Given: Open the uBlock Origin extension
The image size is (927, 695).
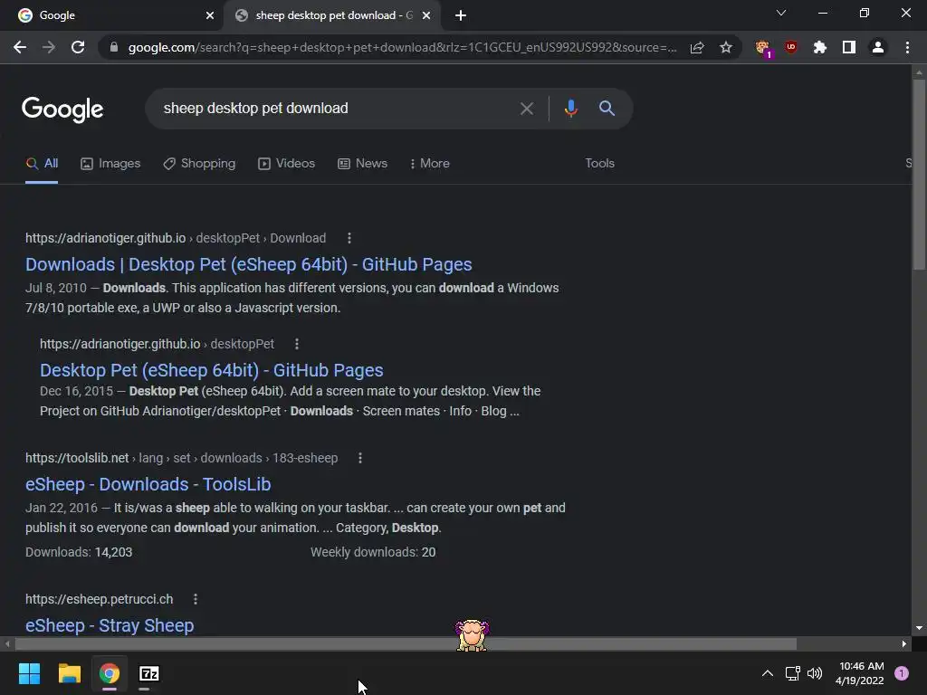Looking at the screenshot, I should tap(791, 47).
